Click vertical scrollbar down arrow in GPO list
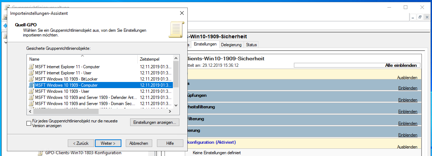This screenshot has width=432, height=156. (176, 105)
